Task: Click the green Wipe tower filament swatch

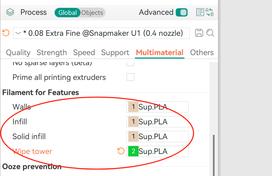Action: [133, 151]
